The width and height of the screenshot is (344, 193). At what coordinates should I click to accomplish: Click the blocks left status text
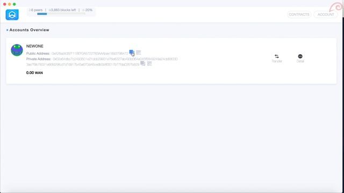pyautogui.click(x=62, y=10)
